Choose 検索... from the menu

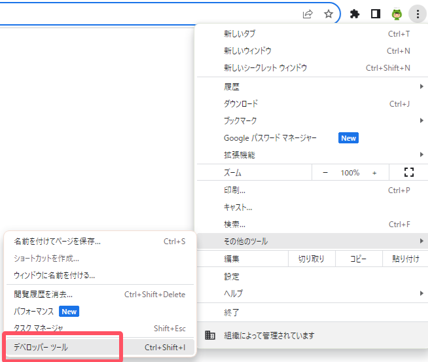click(x=312, y=225)
